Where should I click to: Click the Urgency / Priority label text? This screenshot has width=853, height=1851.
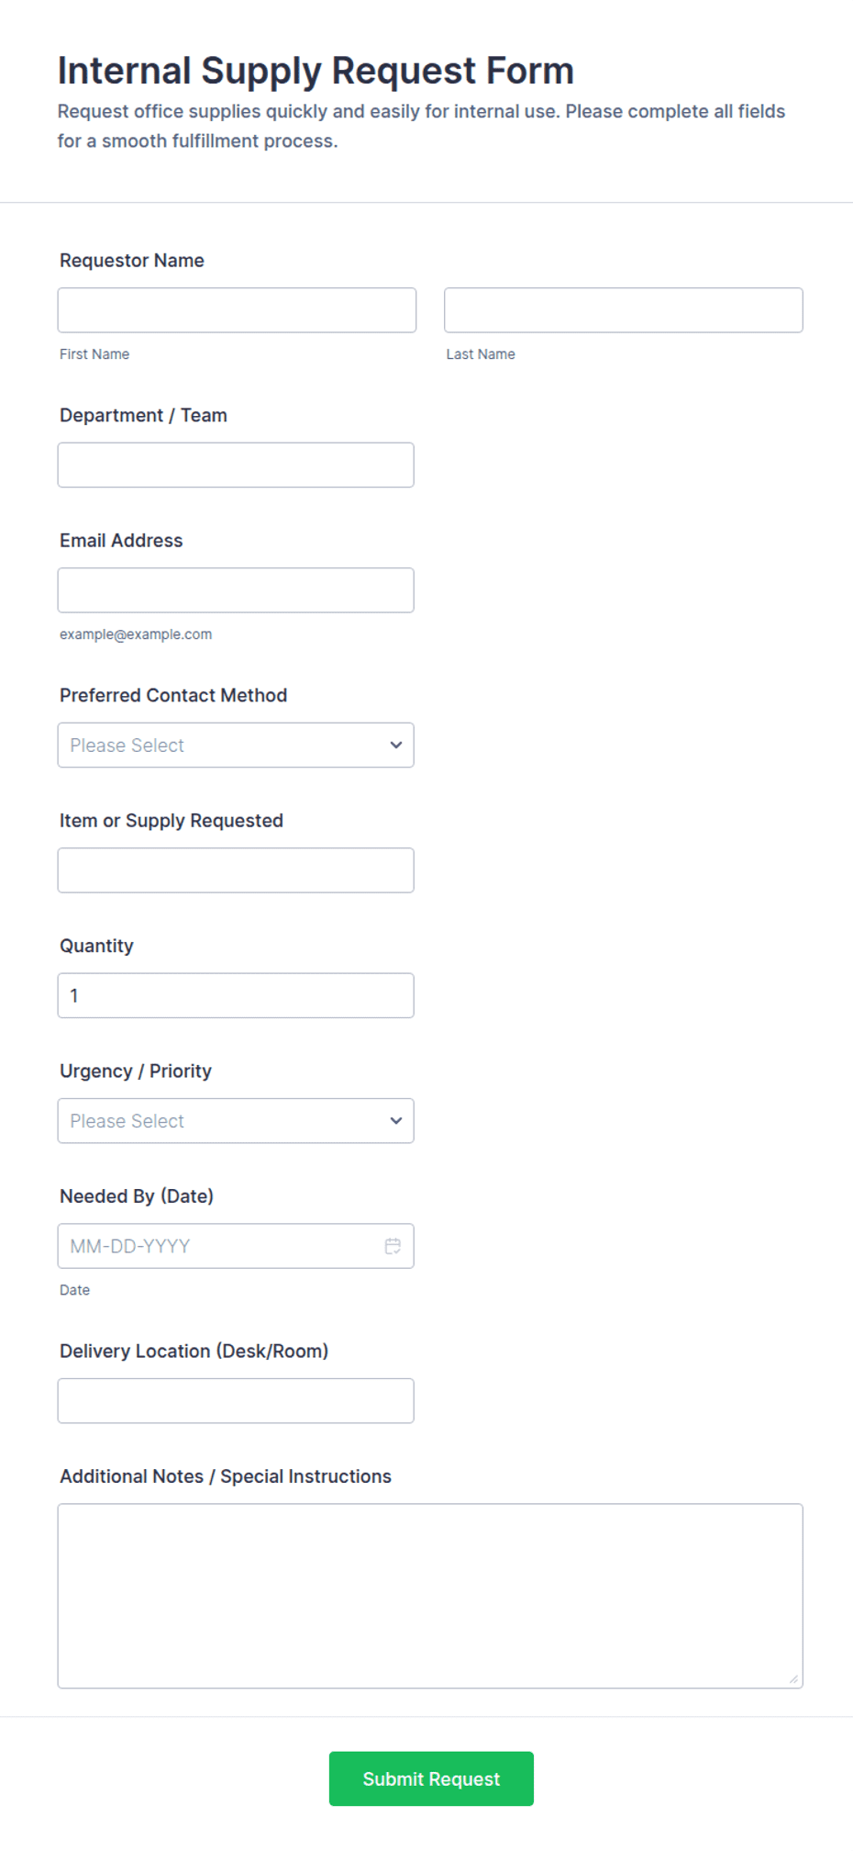pos(136,1071)
